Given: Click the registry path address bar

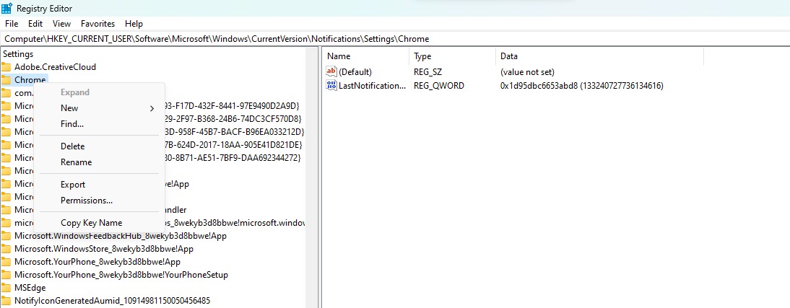Looking at the screenshot, I should pyautogui.click(x=395, y=38).
